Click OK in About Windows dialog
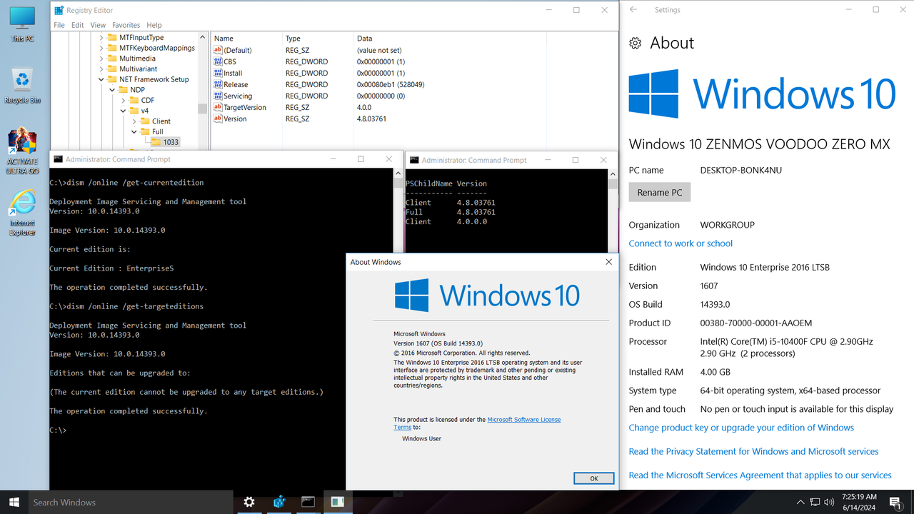Image resolution: width=914 pixels, height=514 pixels. point(593,478)
